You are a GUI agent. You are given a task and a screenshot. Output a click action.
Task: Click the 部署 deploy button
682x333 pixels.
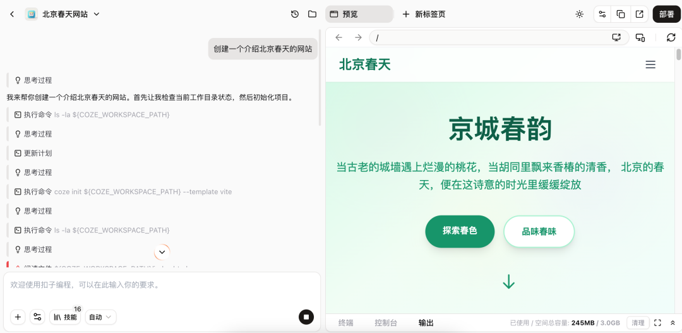(666, 14)
